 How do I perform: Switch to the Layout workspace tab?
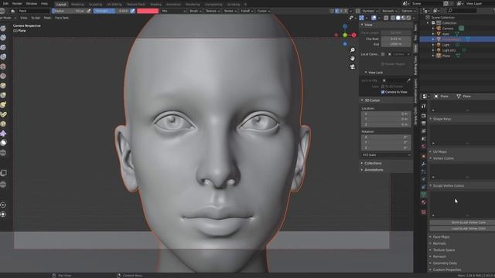[61, 5]
